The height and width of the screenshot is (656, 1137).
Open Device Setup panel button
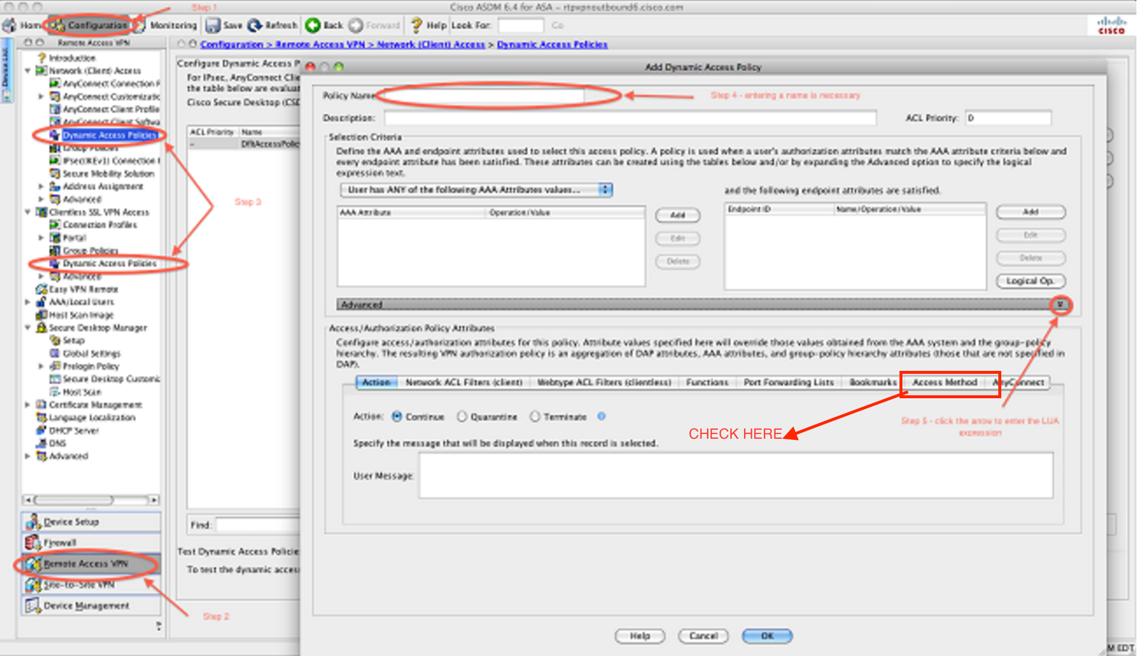click(91, 522)
